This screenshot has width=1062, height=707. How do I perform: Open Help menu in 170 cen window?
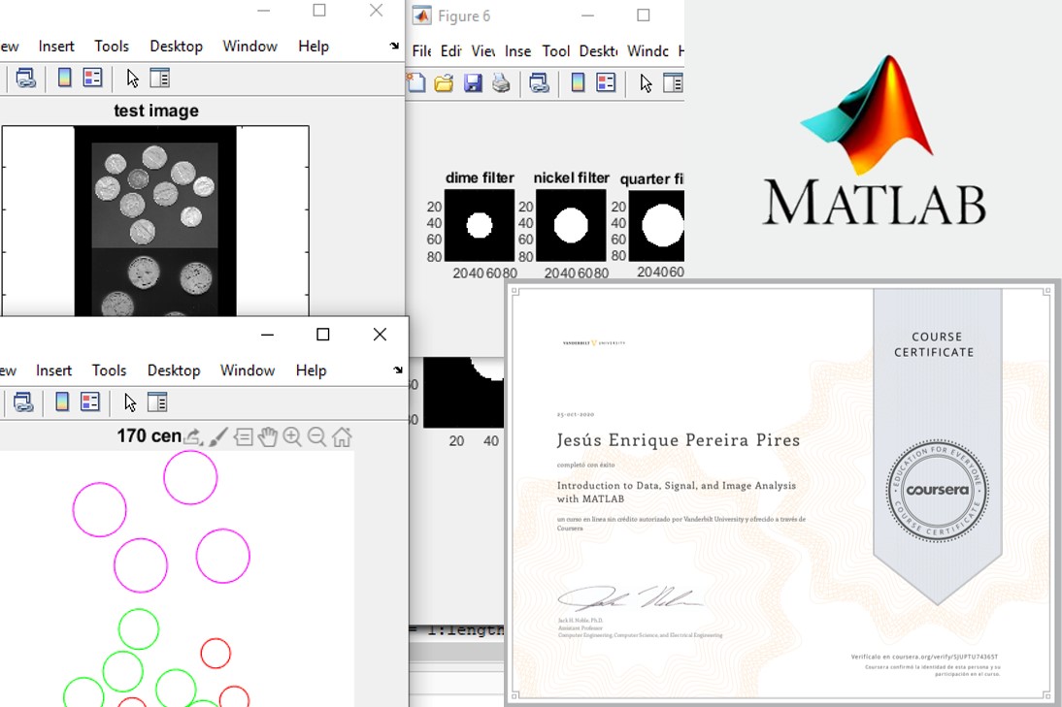[311, 370]
